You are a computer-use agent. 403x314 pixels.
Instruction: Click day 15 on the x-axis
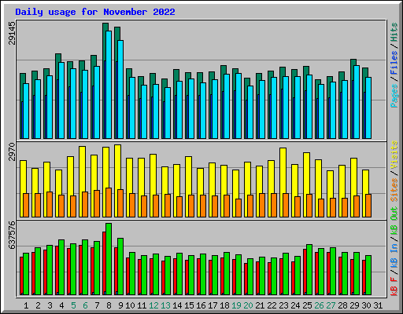(x=189, y=305)
